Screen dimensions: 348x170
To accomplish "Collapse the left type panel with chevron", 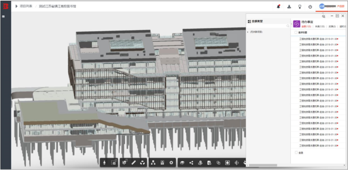I will click(x=291, y=24).
